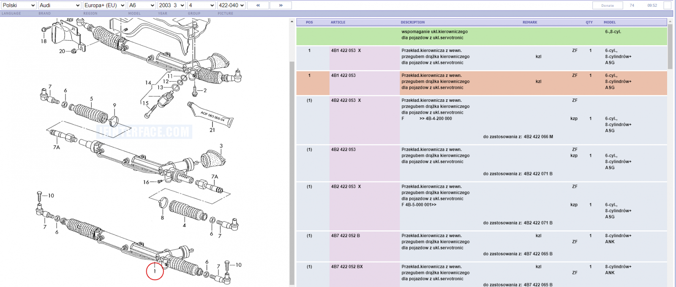Open the Audi brand dropdown
The width and height of the screenshot is (676, 287).
point(60,5)
